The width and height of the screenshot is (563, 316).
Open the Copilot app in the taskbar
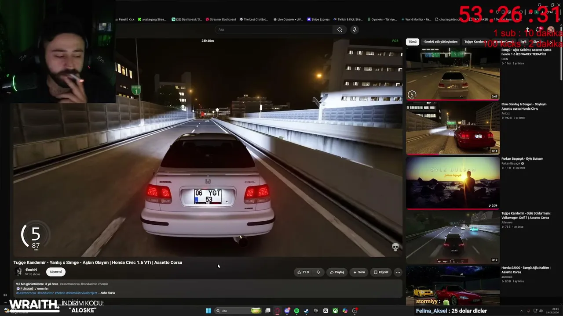pos(345,311)
